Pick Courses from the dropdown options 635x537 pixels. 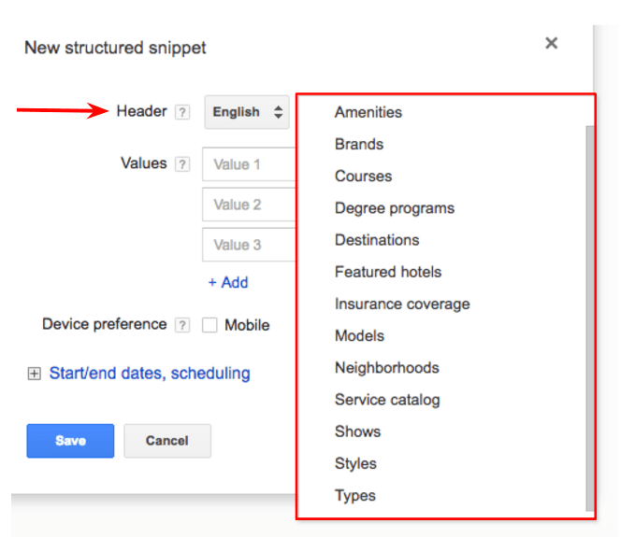(363, 176)
